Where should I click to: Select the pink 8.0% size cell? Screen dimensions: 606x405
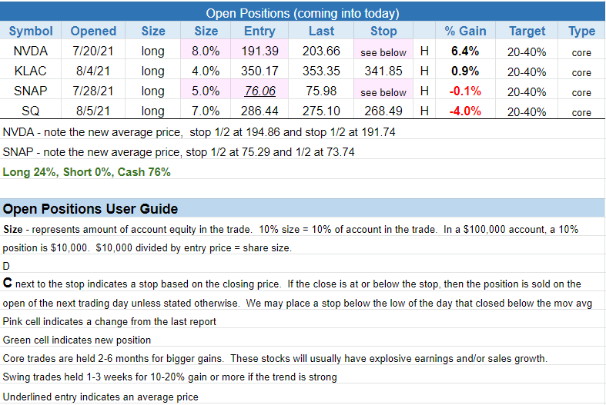coord(206,51)
